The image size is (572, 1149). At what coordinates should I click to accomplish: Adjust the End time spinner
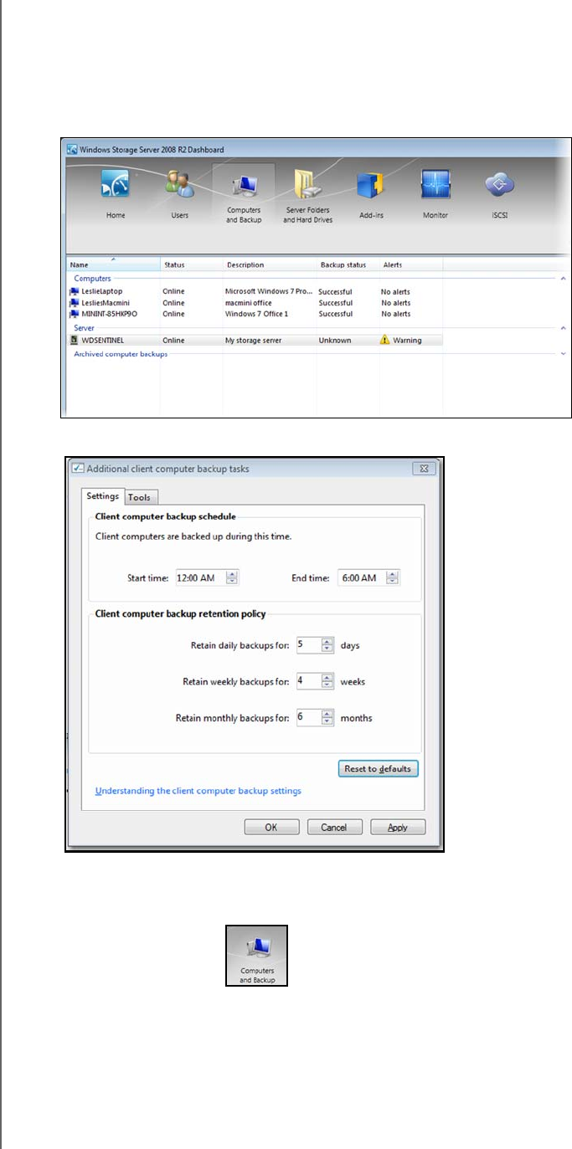394,577
